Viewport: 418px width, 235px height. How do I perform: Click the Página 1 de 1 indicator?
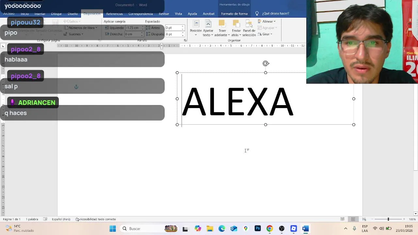point(12,219)
